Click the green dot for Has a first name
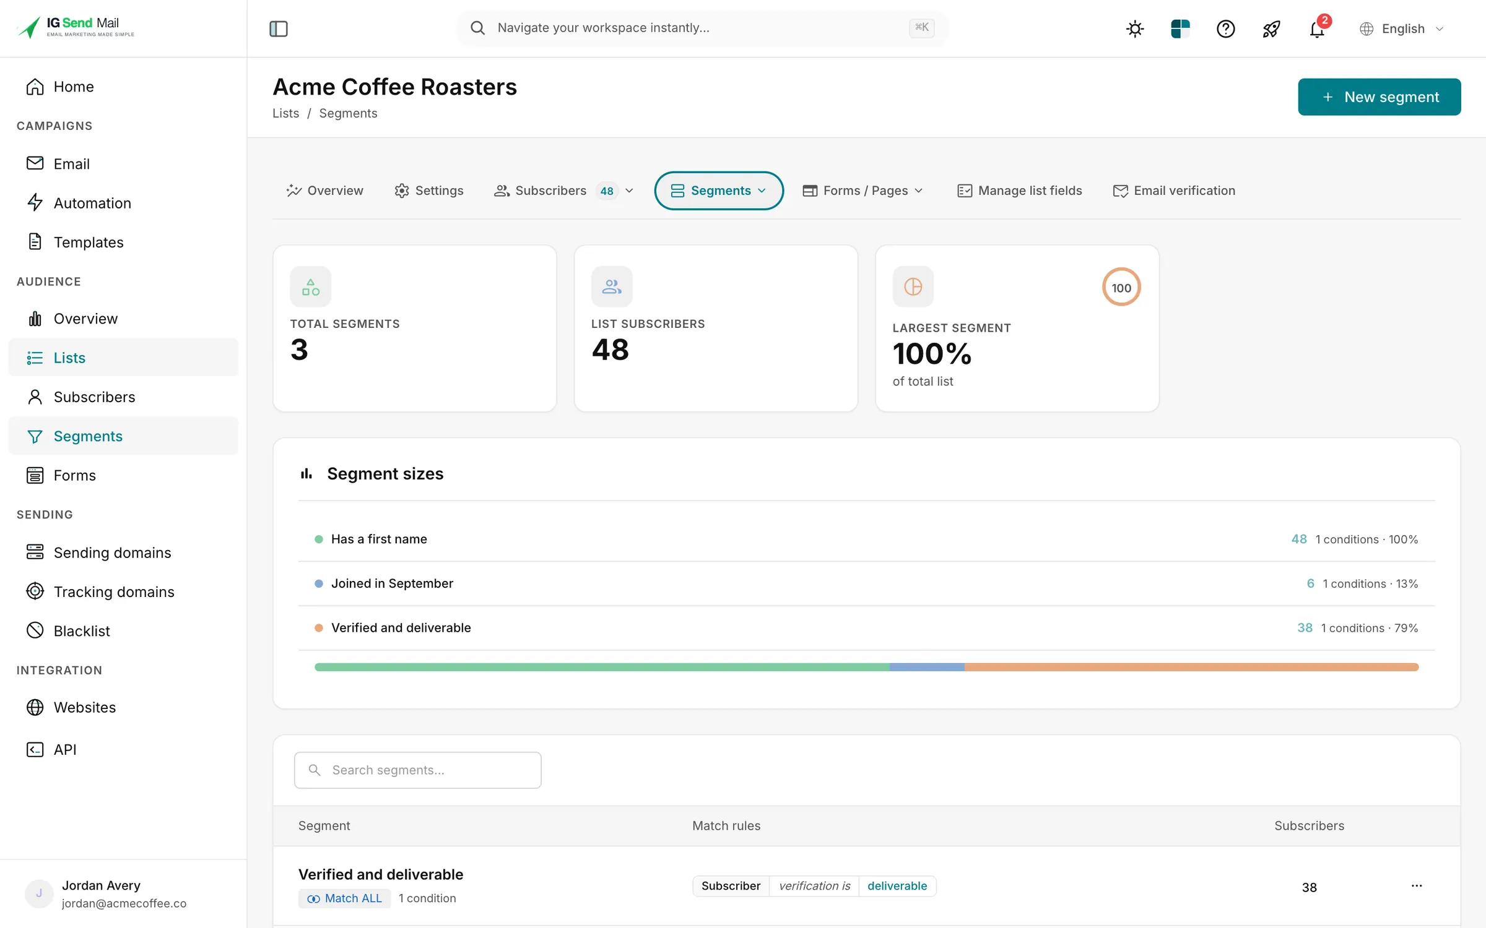The height and width of the screenshot is (928, 1486). pyautogui.click(x=319, y=539)
